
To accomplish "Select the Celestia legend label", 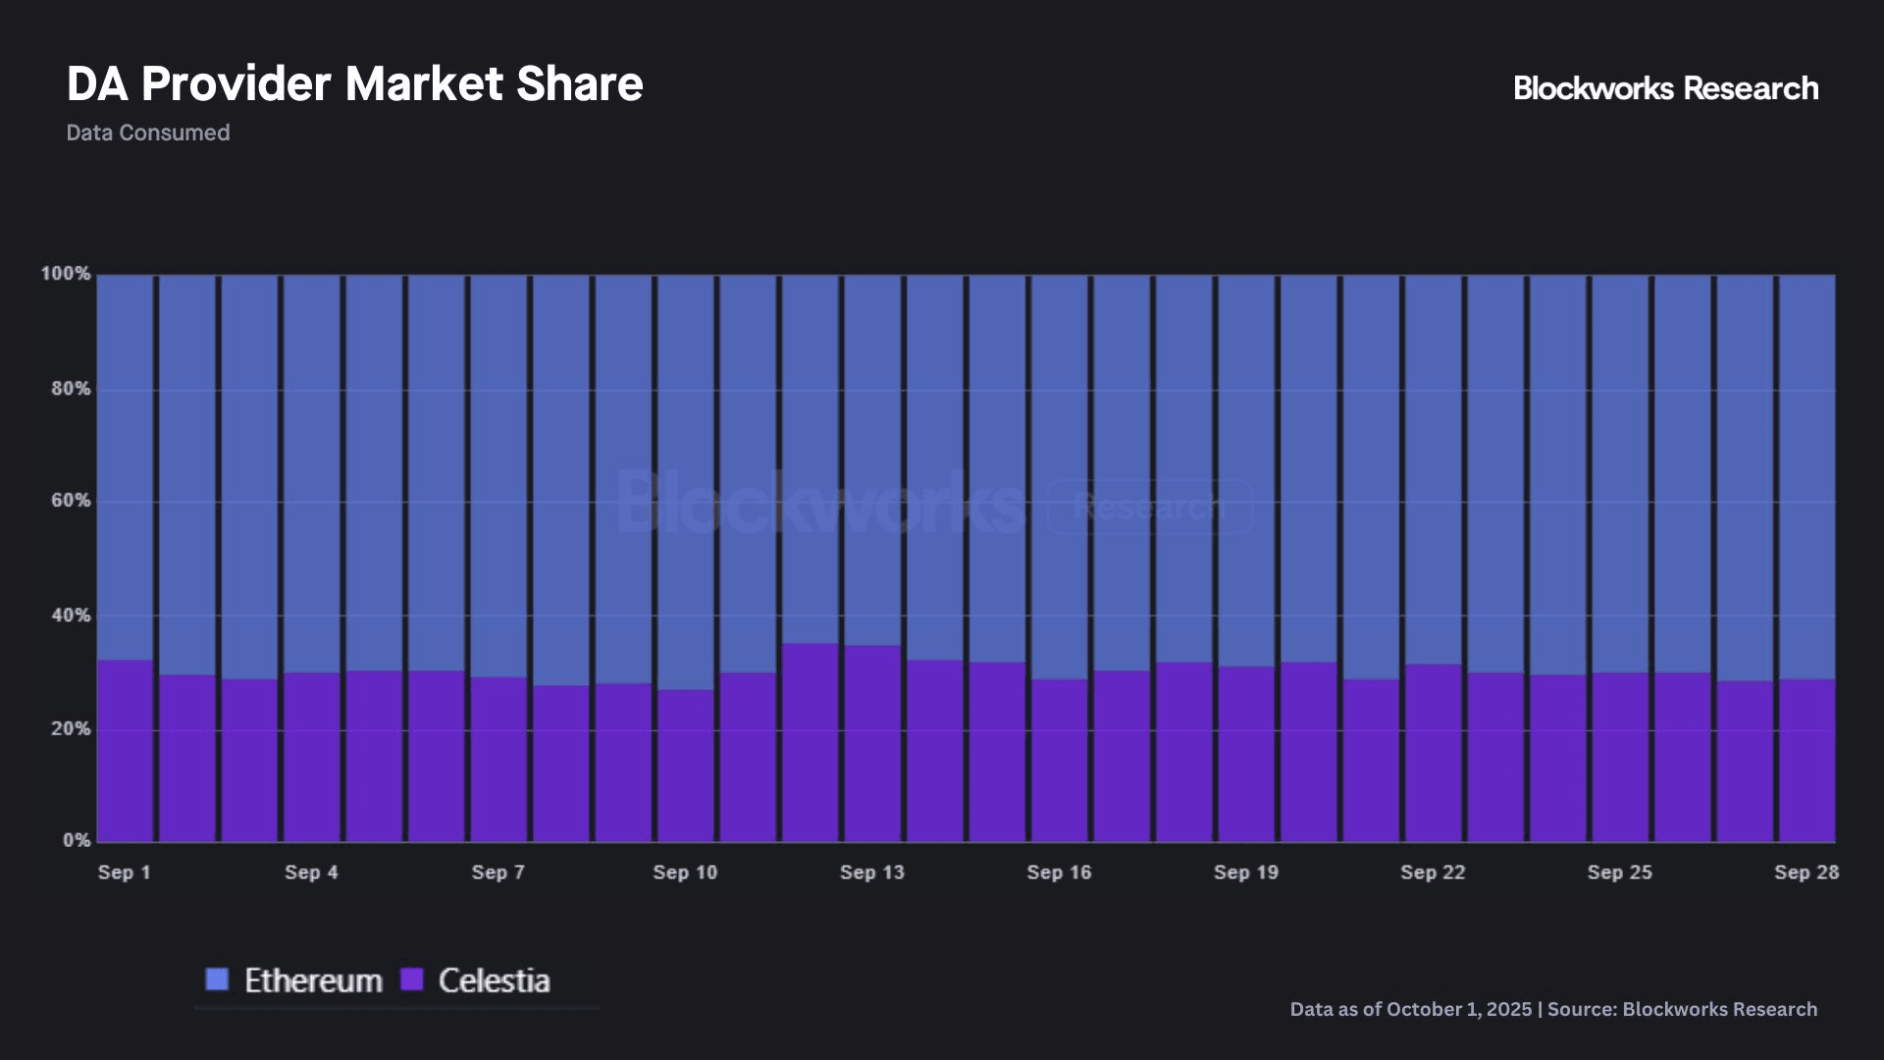I will [x=494, y=980].
